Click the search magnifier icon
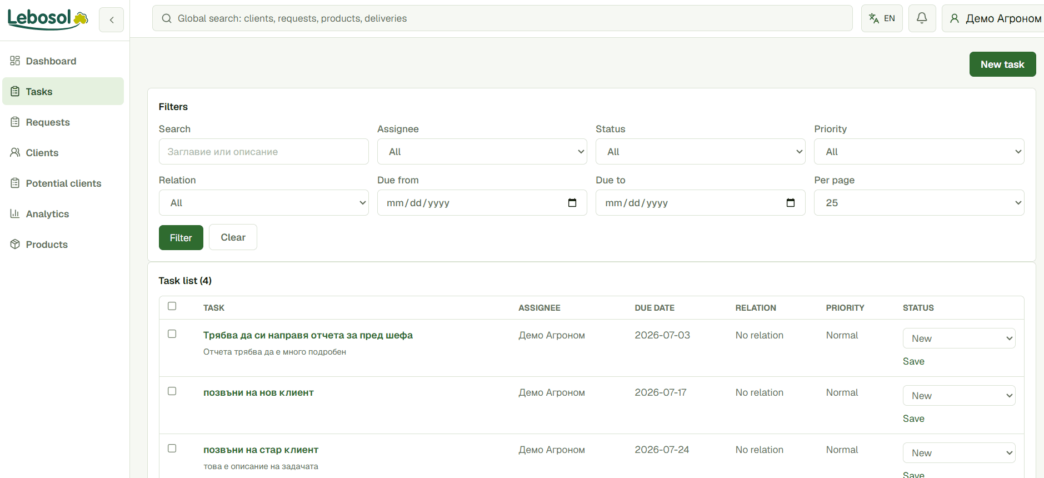The image size is (1044, 478). [x=167, y=18]
